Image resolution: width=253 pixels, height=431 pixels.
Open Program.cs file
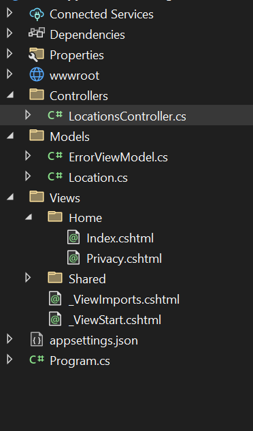pos(80,361)
